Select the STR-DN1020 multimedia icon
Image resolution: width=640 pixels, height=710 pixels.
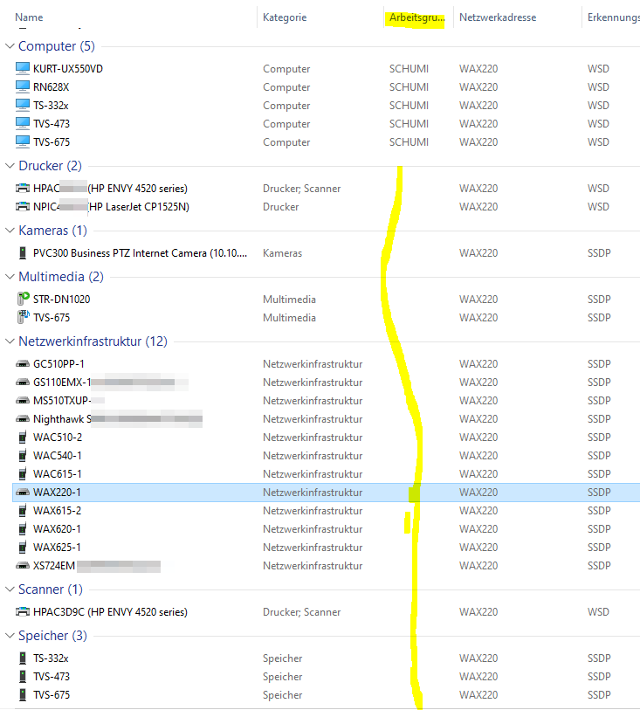pyautogui.click(x=23, y=299)
